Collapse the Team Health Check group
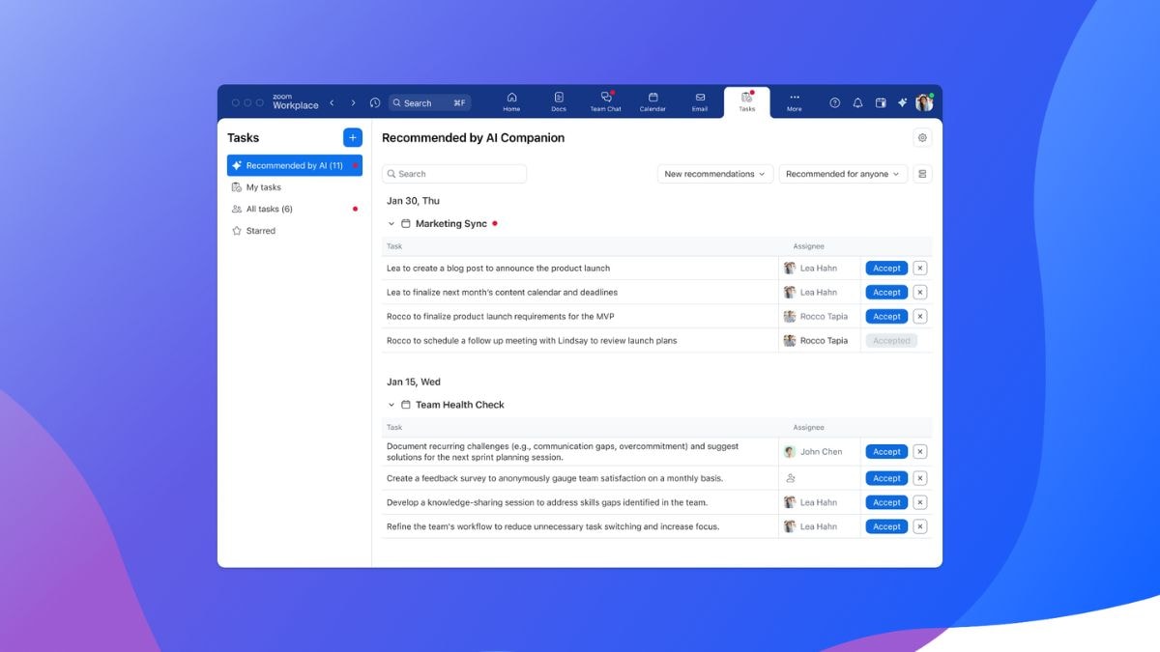This screenshot has width=1160, height=652. 391,405
